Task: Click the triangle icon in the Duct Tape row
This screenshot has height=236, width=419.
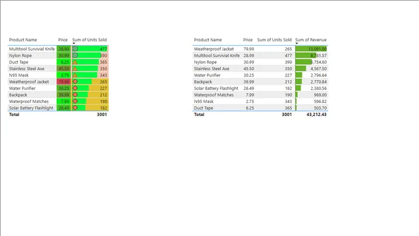Action: pyautogui.click(x=75, y=62)
